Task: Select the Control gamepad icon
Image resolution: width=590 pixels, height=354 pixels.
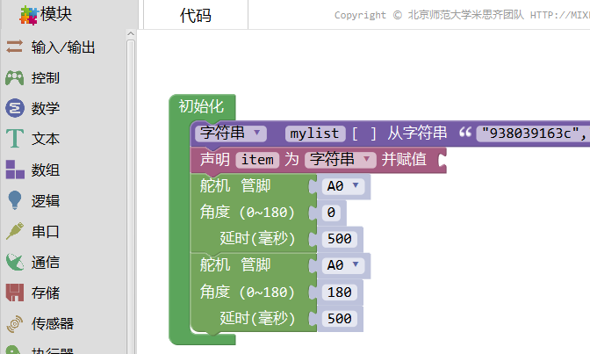Action: (x=15, y=78)
